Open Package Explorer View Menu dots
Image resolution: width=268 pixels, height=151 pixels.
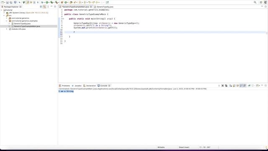(48, 7)
